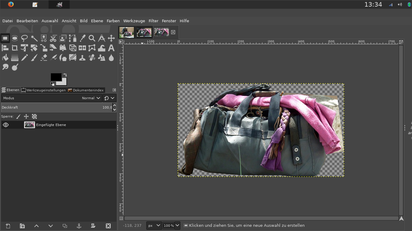Screen dimensions: 412x231
Task: Open the Filter menu
Action: 153,21
